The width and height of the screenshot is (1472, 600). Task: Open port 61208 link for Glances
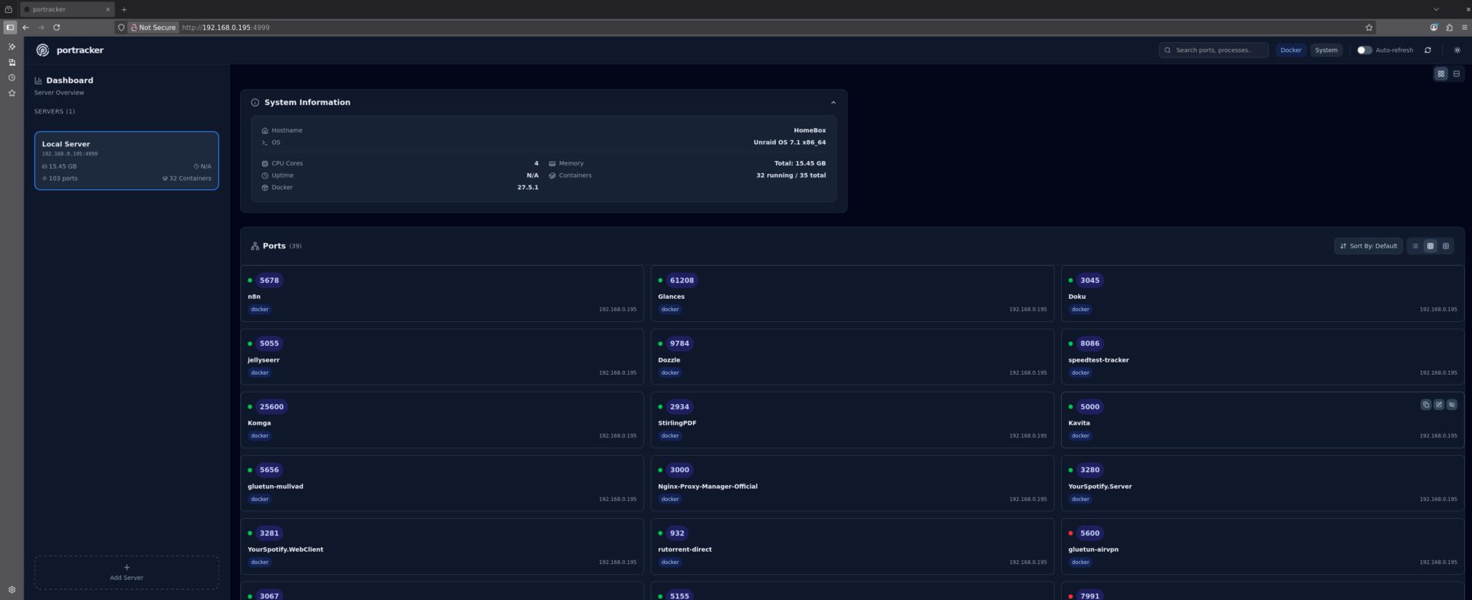tap(682, 280)
